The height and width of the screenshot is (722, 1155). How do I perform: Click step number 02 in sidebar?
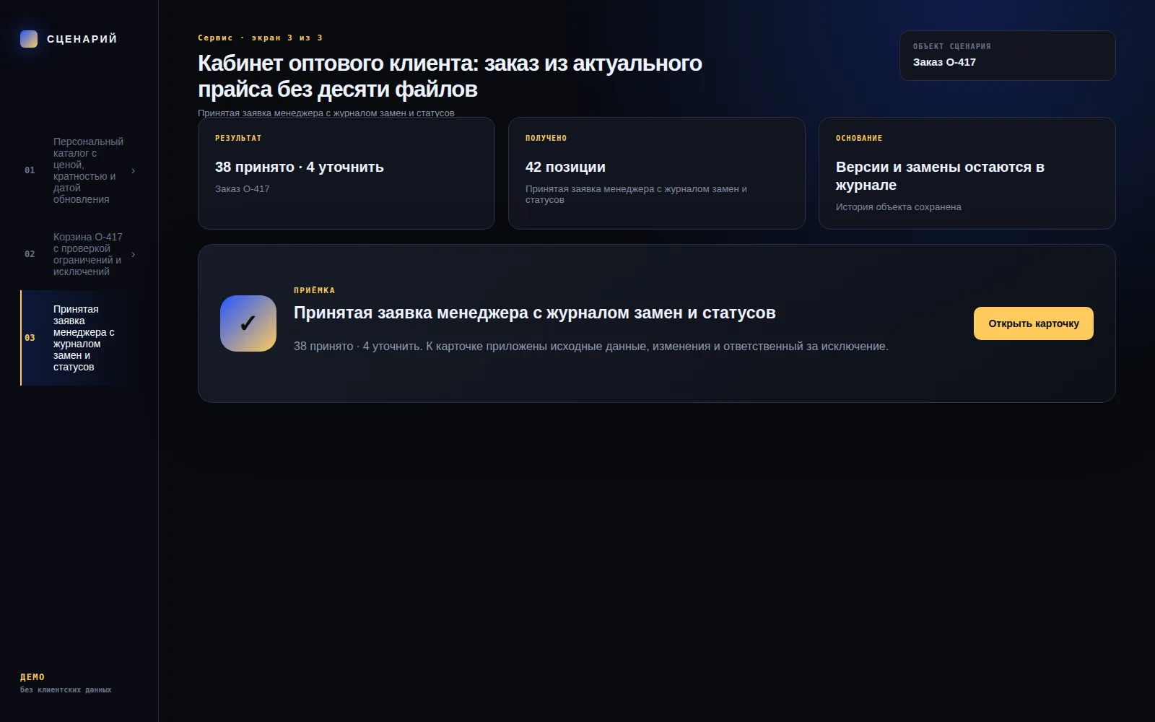point(30,254)
